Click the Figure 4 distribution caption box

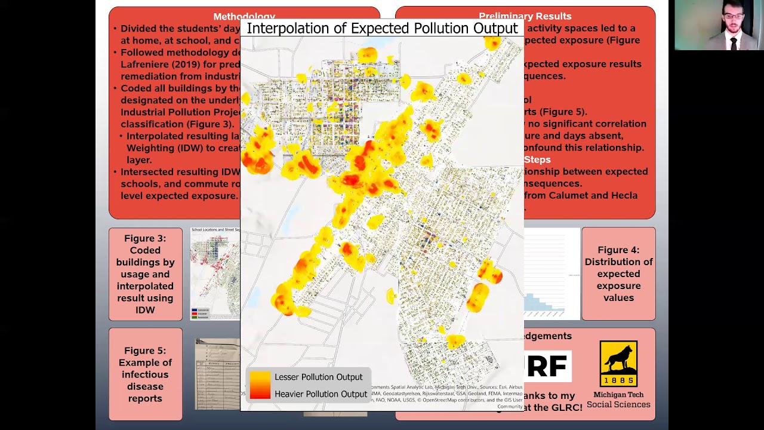click(618, 274)
